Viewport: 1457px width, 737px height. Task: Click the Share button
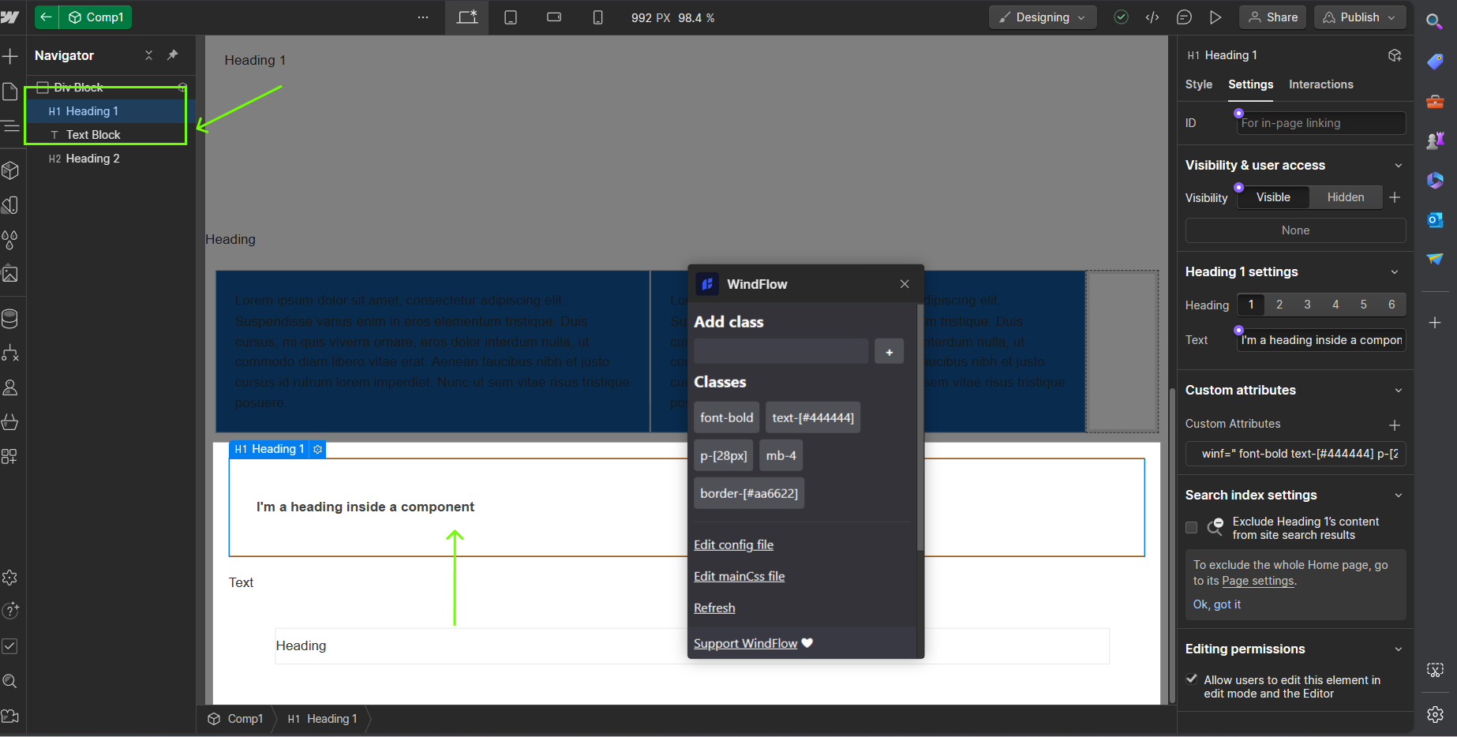1272,17
